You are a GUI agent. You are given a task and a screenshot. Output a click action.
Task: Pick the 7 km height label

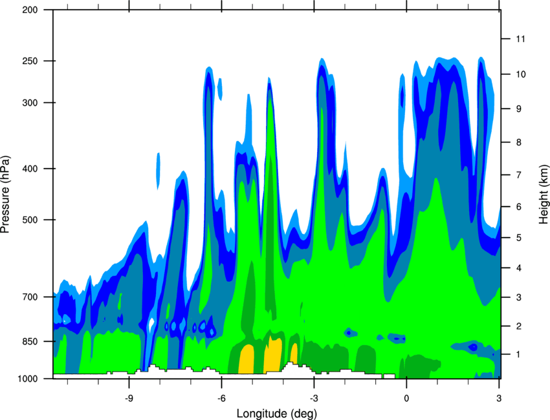519,174
